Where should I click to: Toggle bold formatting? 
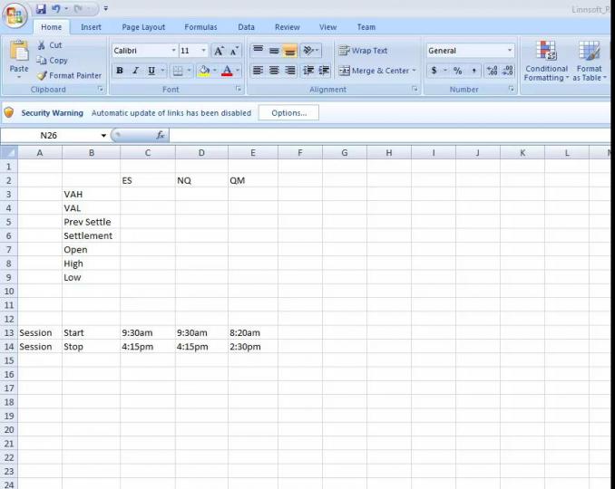pos(120,71)
